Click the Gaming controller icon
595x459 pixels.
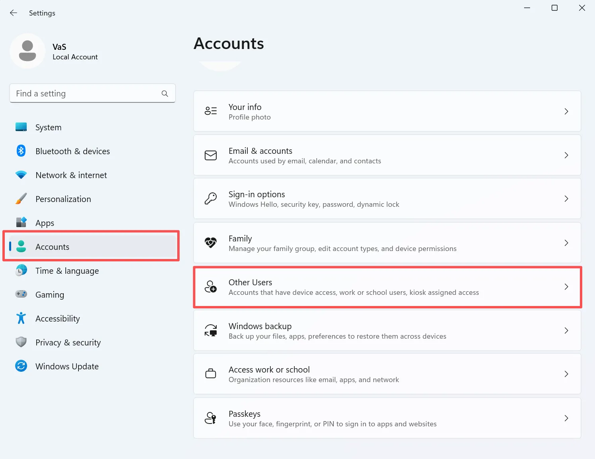point(21,294)
